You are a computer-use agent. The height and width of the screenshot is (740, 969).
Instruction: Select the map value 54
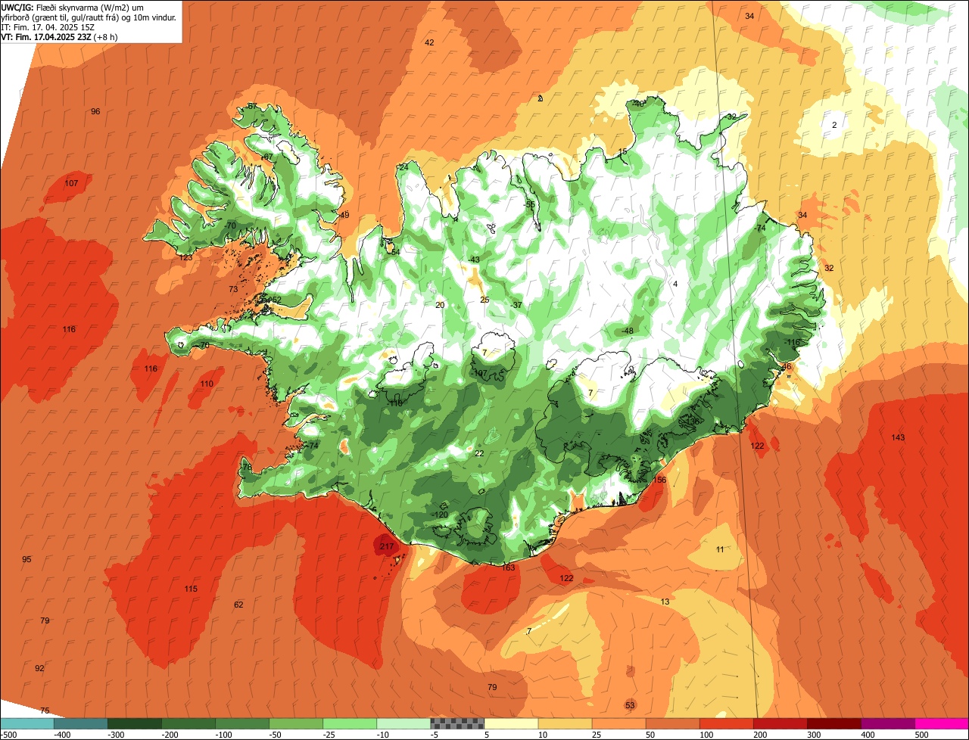click(395, 252)
